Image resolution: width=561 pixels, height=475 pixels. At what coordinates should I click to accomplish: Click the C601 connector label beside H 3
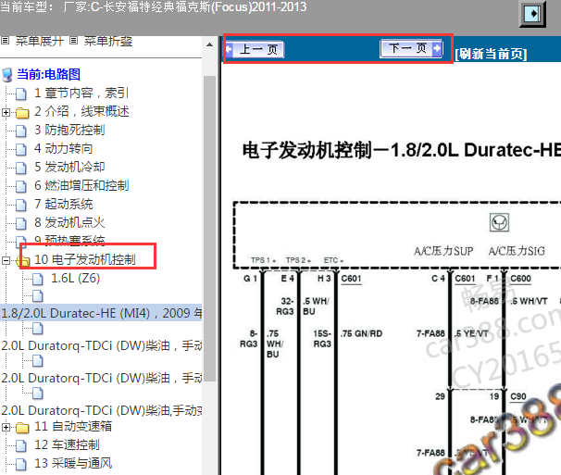(x=351, y=279)
